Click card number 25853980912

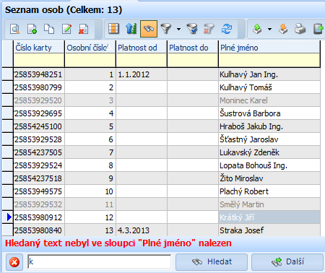tap(38, 217)
